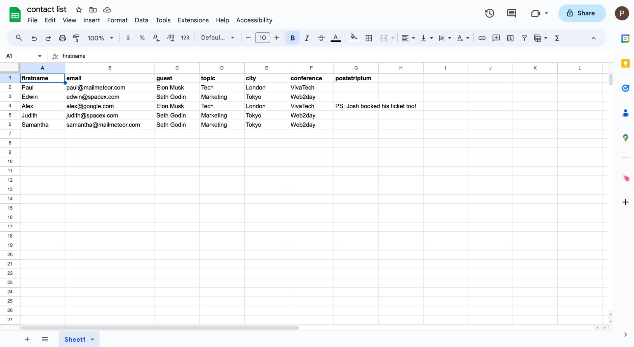The width and height of the screenshot is (634, 347).
Task: Open Google Keep side panel icon
Action: pos(625,63)
